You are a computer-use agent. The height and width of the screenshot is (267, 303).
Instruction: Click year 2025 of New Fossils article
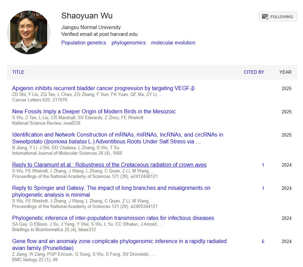pos(286,112)
